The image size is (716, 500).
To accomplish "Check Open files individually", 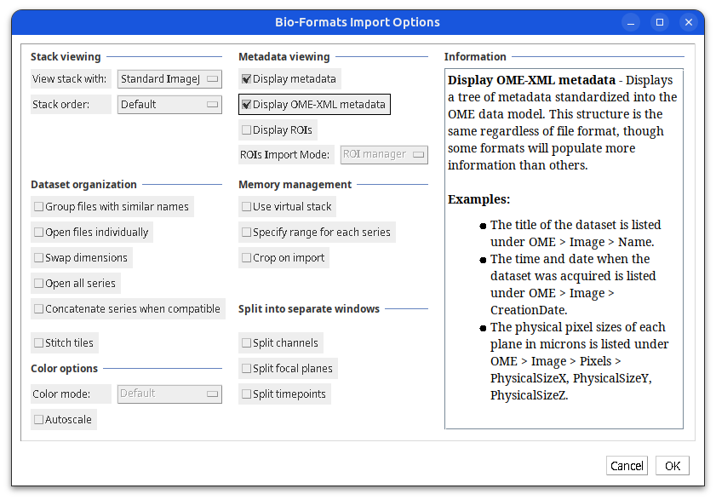I will (x=39, y=233).
